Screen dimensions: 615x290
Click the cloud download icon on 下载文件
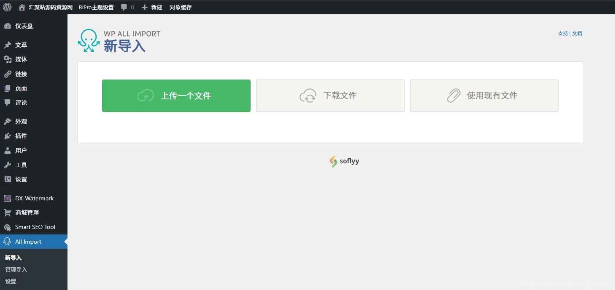[308, 96]
